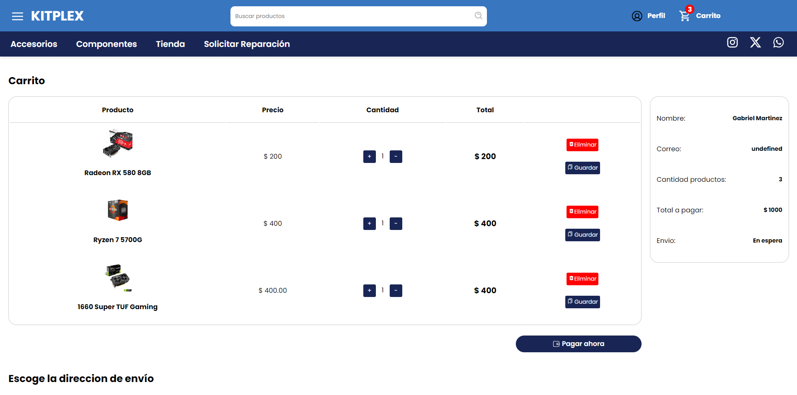Click the KITPLEX logo

point(57,16)
